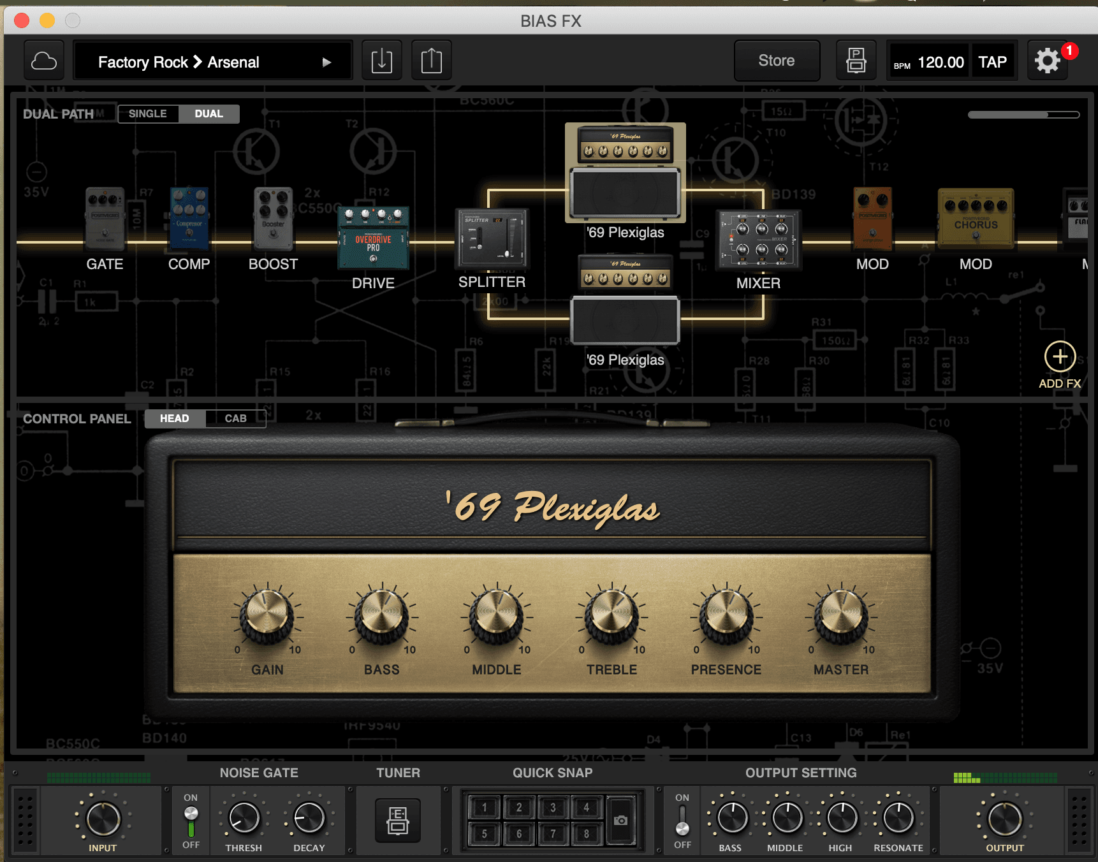1098x862 pixels.
Task: Switch to SINGLE path mode
Action: (x=148, y=113)
